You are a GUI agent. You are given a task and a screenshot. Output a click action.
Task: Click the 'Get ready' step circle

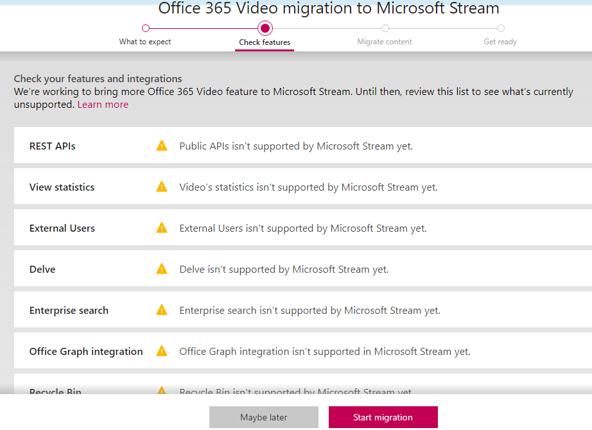[x=501, y=28]
